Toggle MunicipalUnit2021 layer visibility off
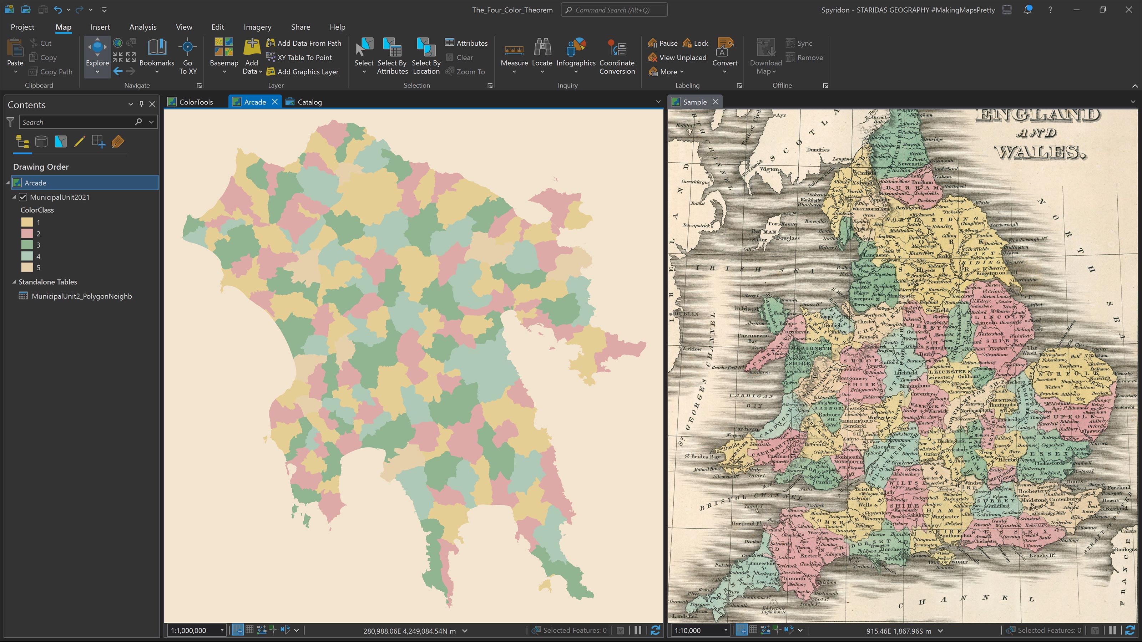 22,197
